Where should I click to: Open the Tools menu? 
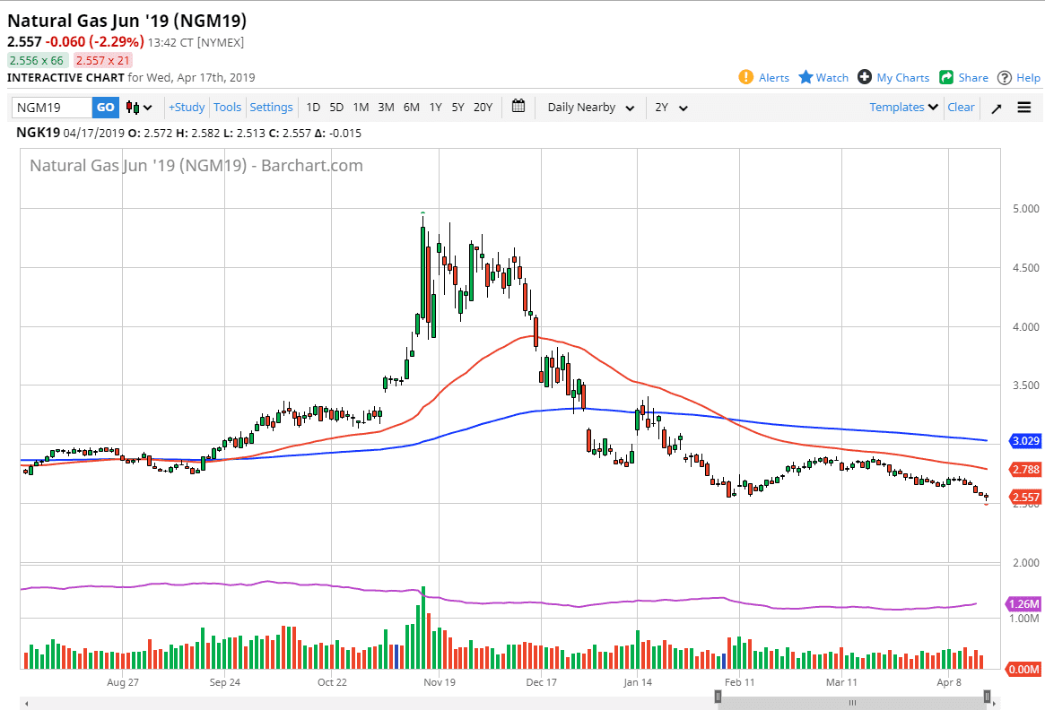pyautogui.click(x=227, y=108)
